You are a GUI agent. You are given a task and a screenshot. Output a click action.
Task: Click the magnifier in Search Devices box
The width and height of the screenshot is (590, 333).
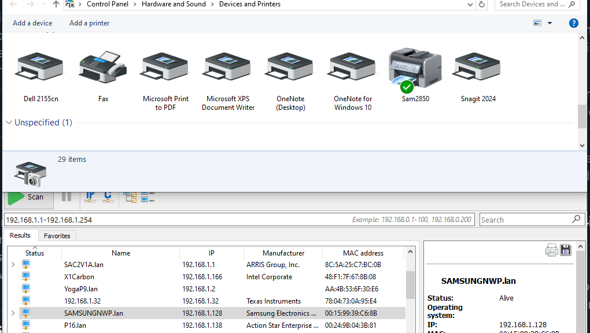tap(572, 4)
